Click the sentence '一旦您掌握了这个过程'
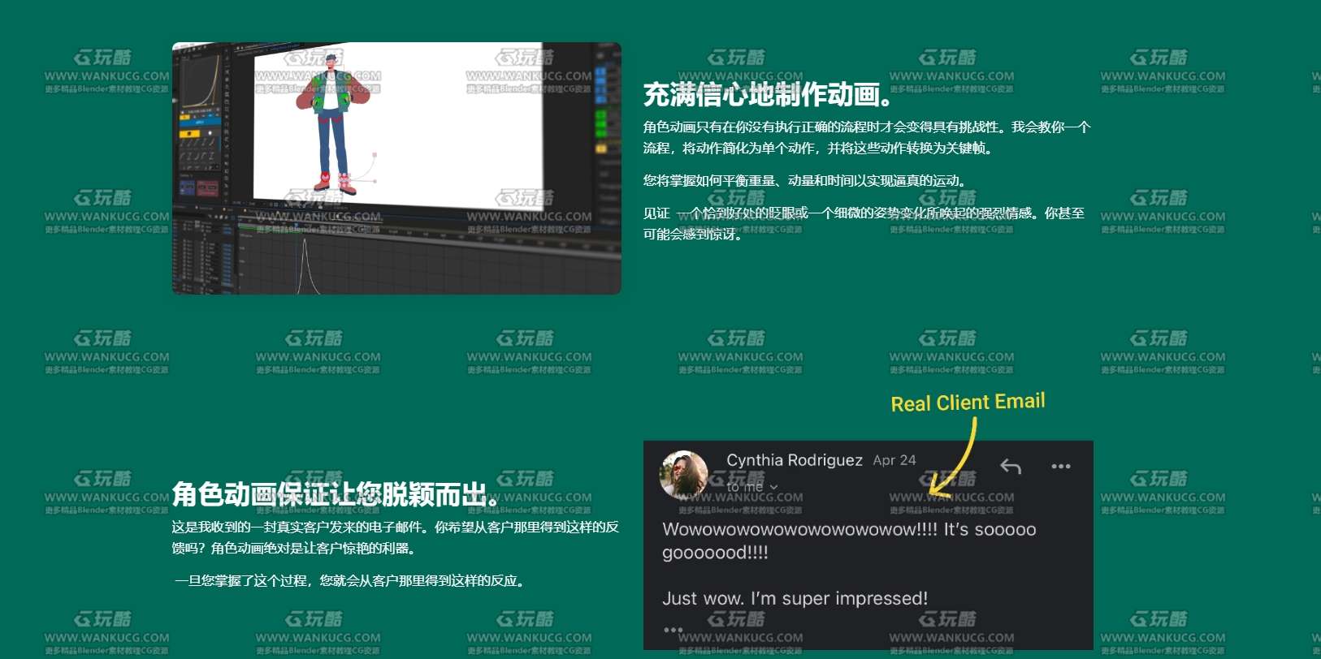Viewport: 1321px width, 659px height. [x=351, y=581]
